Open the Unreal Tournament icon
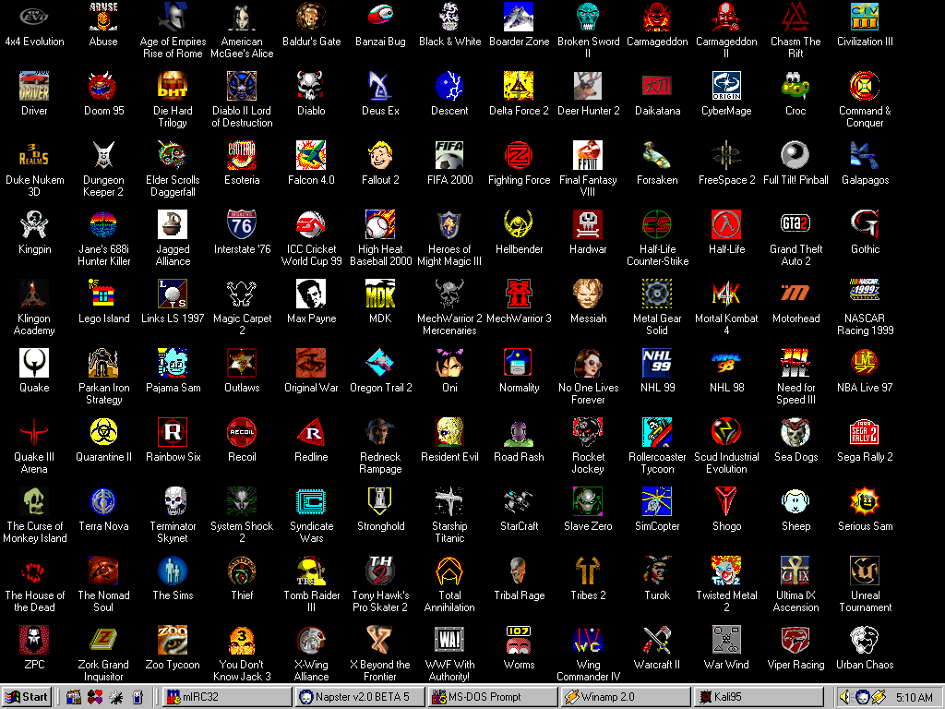The image size is (945, 709). (865, 571)
